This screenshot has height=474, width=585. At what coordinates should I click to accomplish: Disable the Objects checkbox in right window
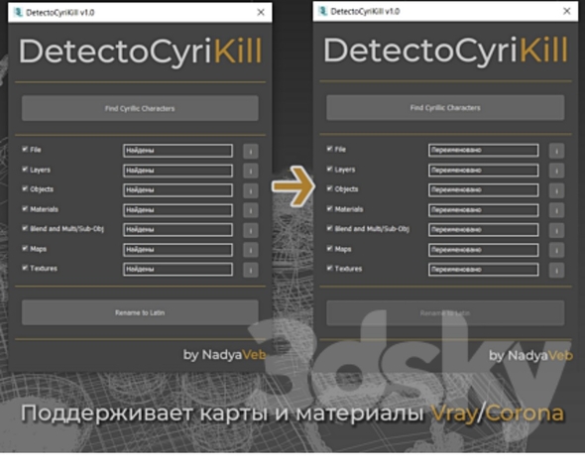click(x=330, y=188)
